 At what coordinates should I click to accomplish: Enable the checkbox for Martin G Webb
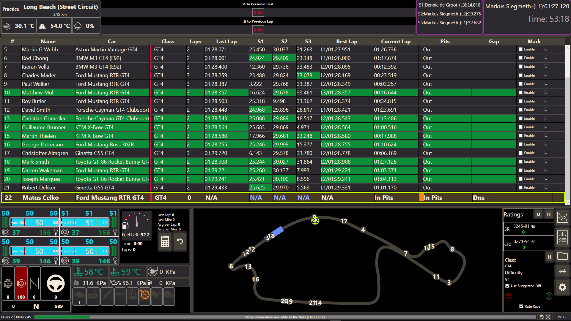pos(520,49)
